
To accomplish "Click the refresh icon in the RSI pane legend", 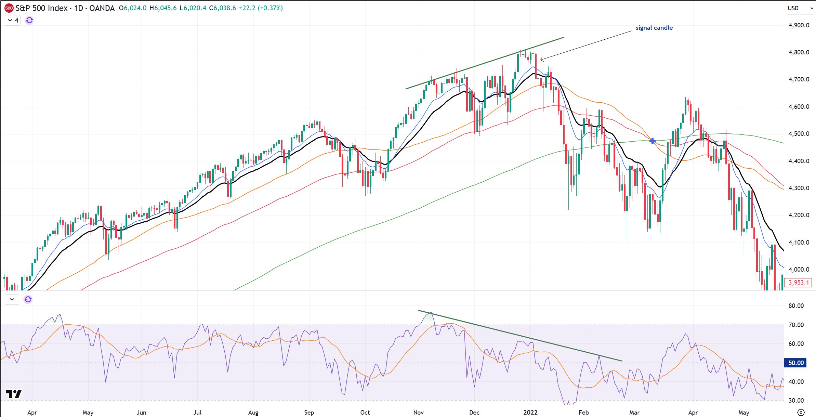I will pos(28,299).
